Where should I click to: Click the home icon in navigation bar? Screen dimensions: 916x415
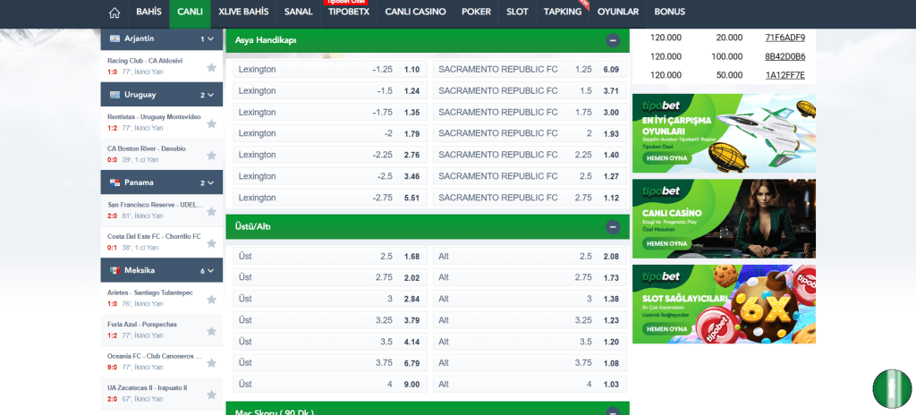tap(114, 13)
